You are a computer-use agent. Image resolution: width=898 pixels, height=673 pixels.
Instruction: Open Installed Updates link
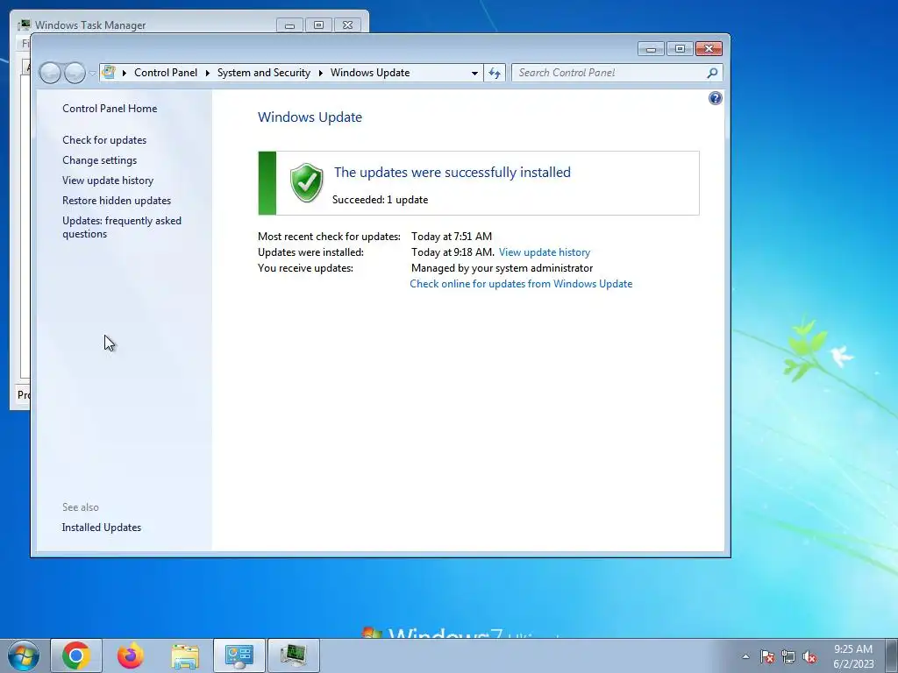point(102,528)
